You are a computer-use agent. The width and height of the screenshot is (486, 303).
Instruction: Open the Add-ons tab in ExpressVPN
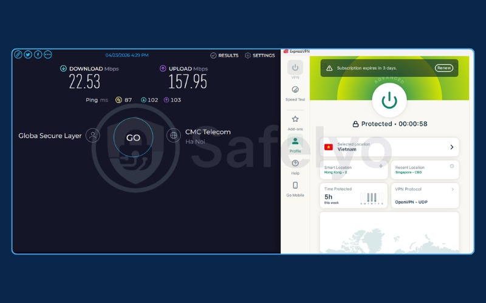[x=295, y=123]
